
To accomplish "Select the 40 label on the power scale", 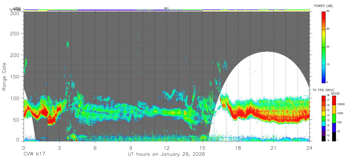I will click(x=328, y=11).
